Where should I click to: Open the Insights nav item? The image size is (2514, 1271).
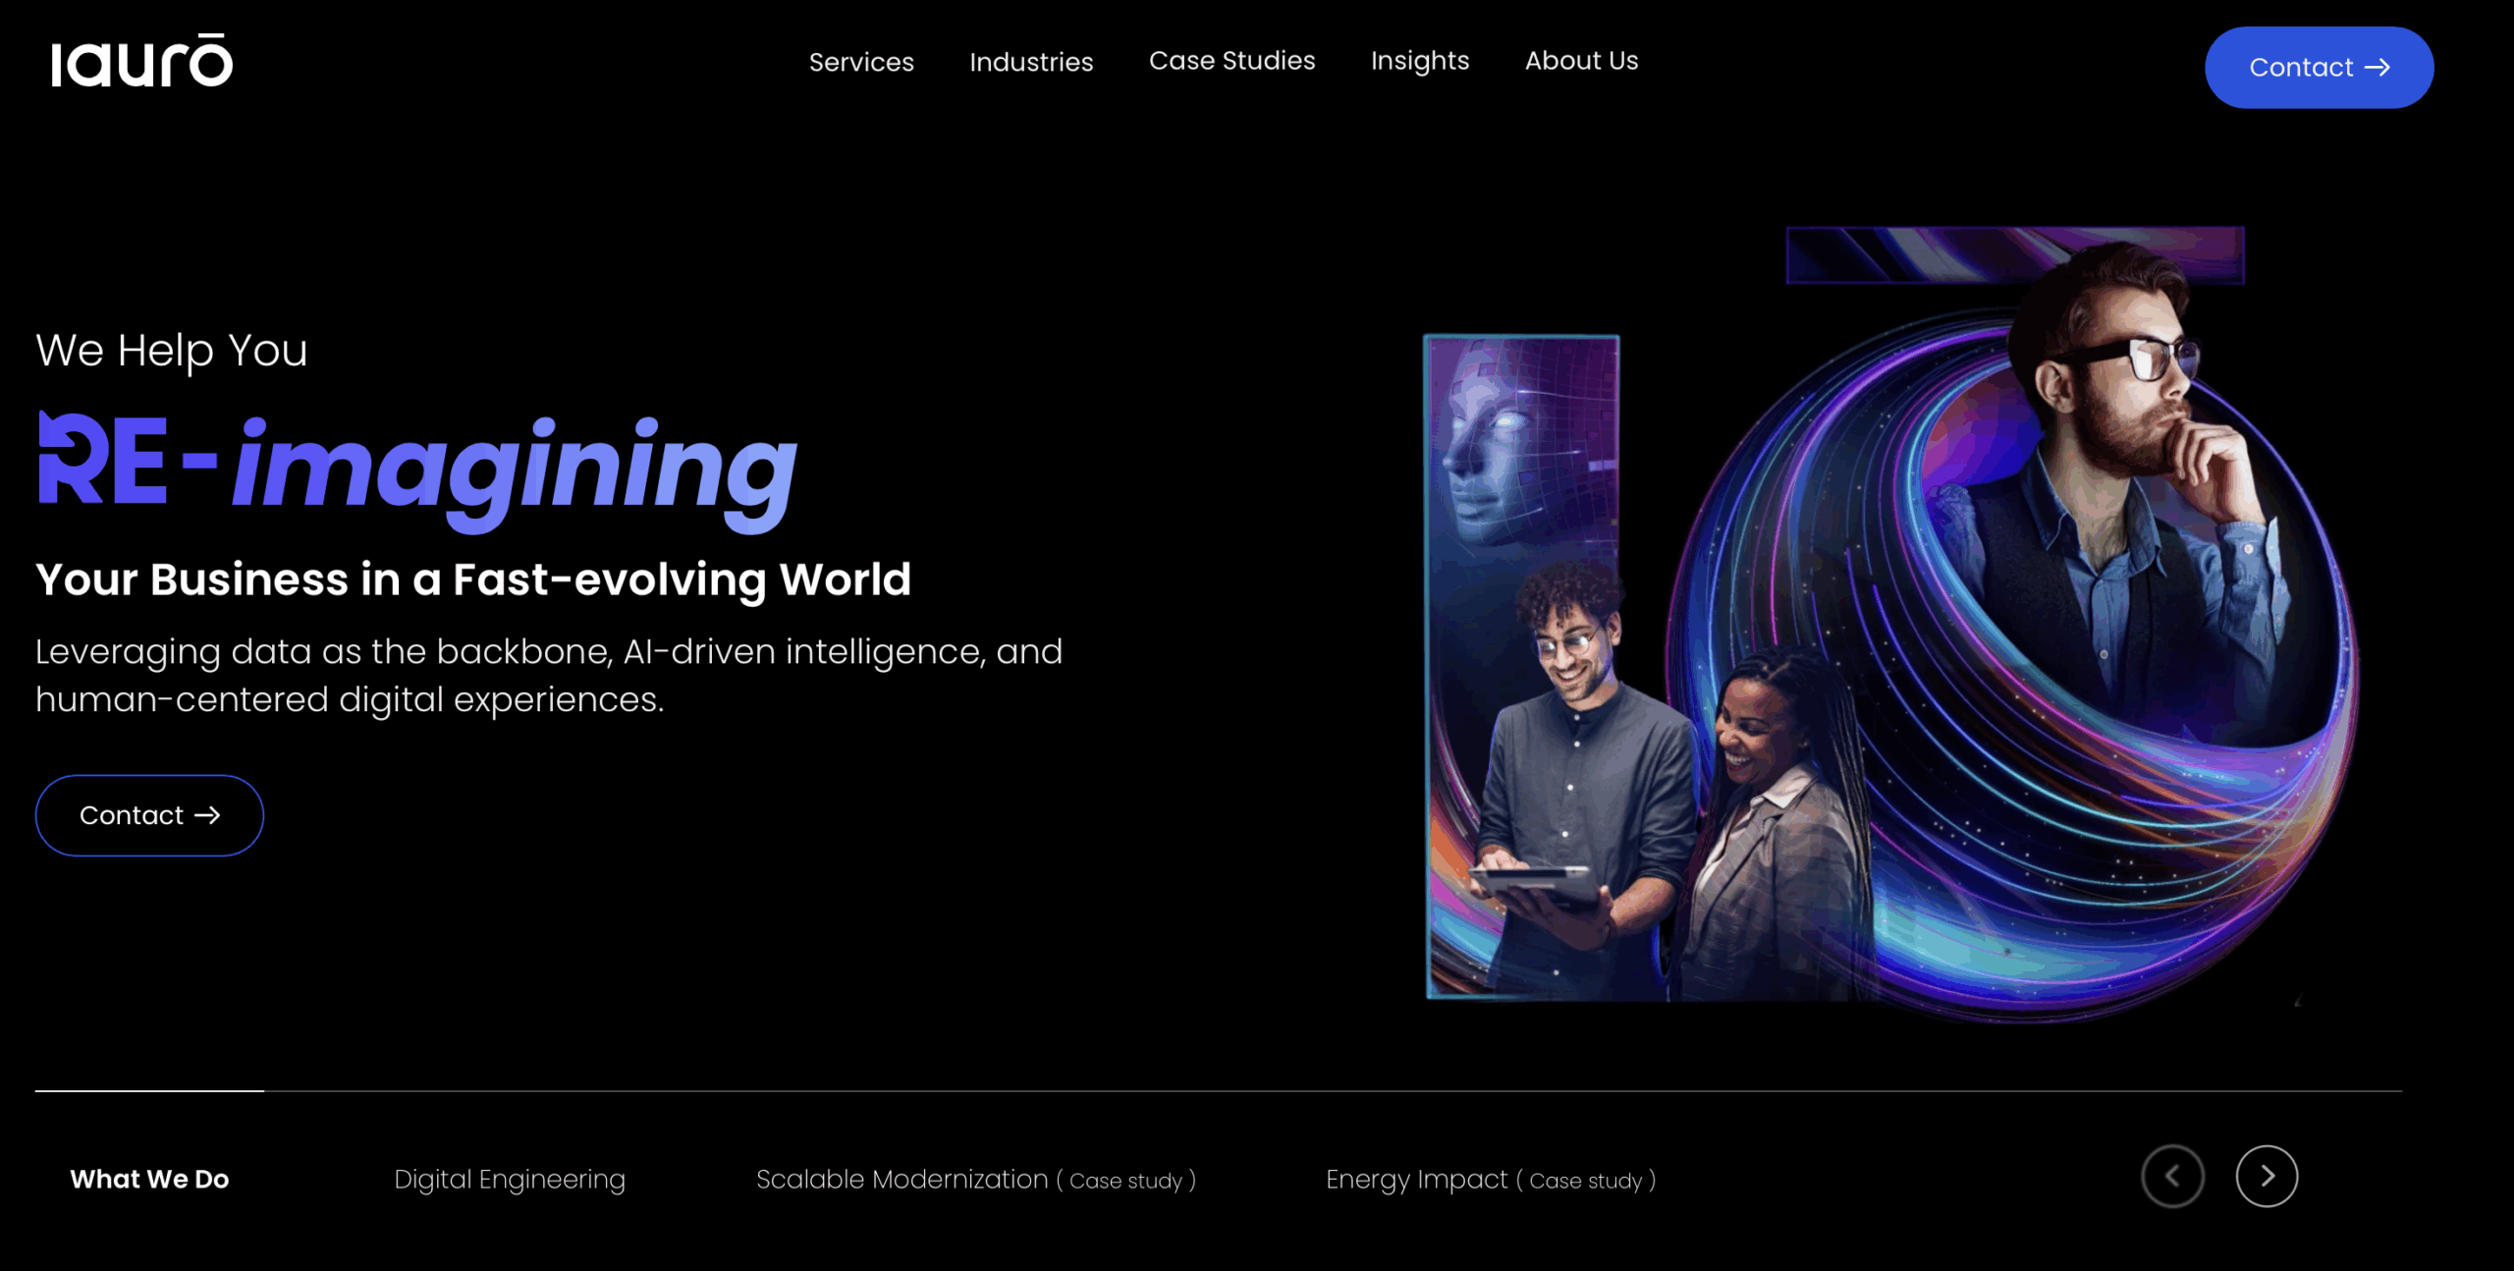[1420, 61]
